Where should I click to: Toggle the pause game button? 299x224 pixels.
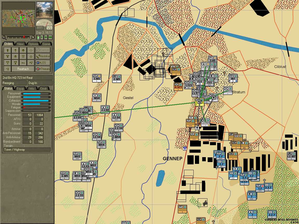click(38, 38)
